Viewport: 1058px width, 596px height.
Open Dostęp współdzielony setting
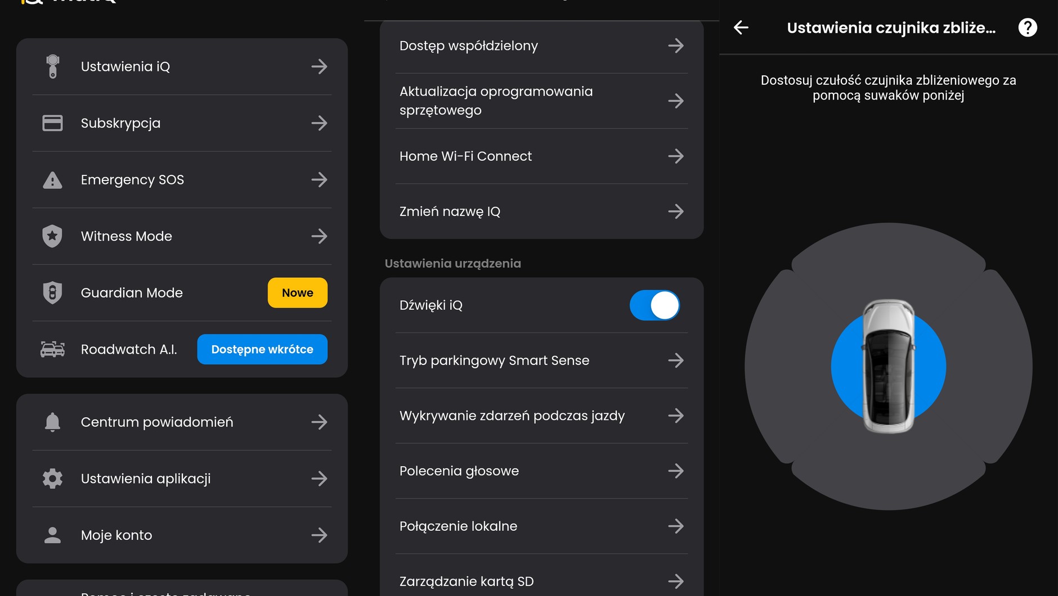pos(541,46)
